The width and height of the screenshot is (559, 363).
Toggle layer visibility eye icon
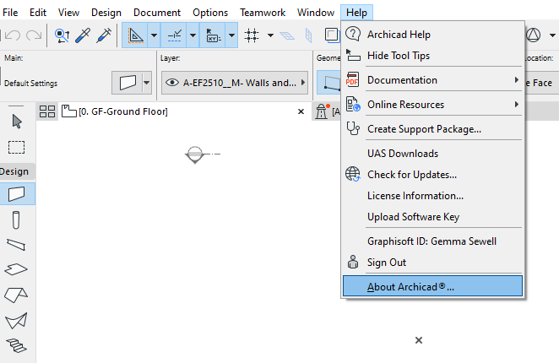click(172, 83)
